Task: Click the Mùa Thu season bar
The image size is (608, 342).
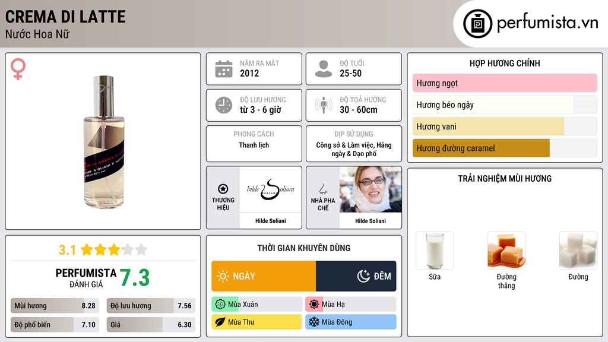Action: pyautogui.click(x=257, y=322)
